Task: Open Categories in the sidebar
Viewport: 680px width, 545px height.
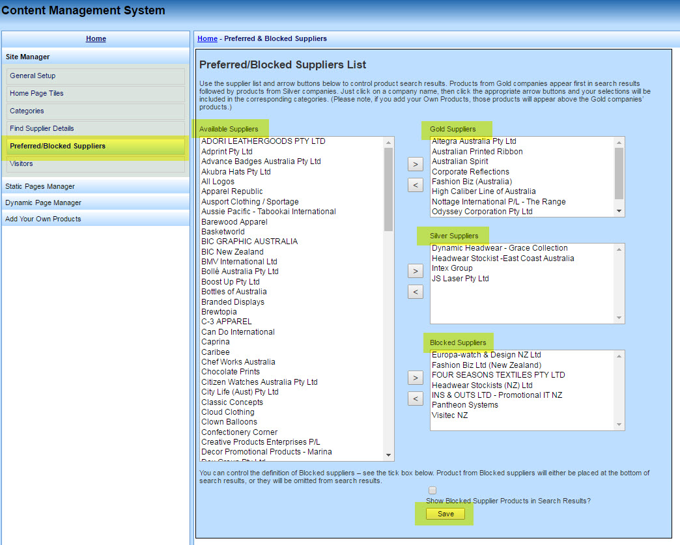Action: [95, 111]
